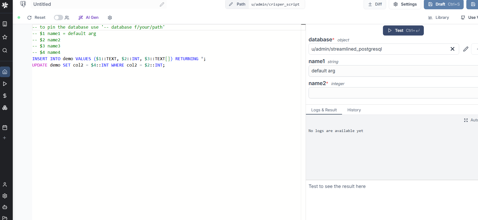The image size is (478, 220).
Task: Open Schedules calendar icon in sidebar
Action: click(5, 127)
